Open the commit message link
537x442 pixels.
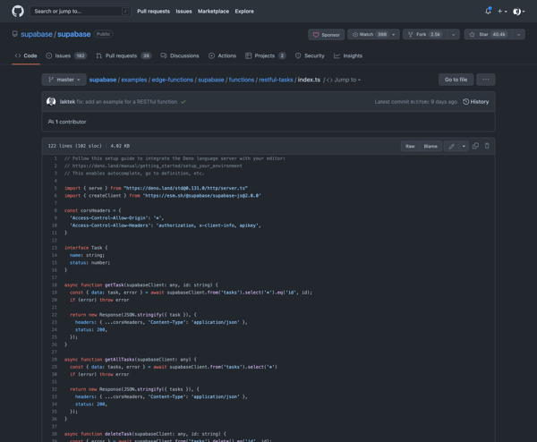coord(127,102)
